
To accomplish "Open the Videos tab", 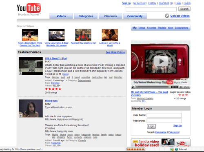I will pyautogui.click(x=61, y=16).
